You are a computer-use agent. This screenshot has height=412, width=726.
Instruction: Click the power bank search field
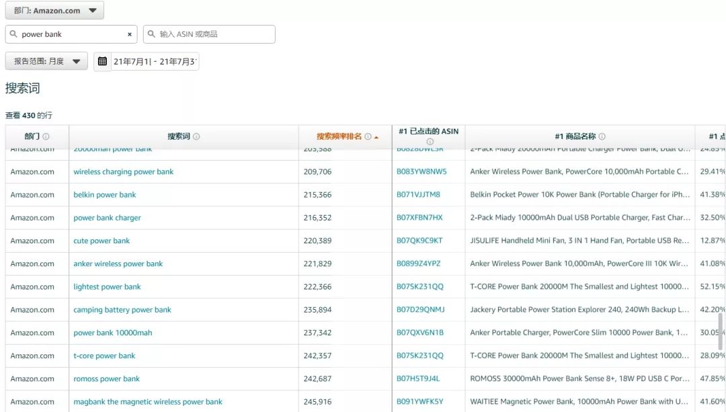point(71,34)
